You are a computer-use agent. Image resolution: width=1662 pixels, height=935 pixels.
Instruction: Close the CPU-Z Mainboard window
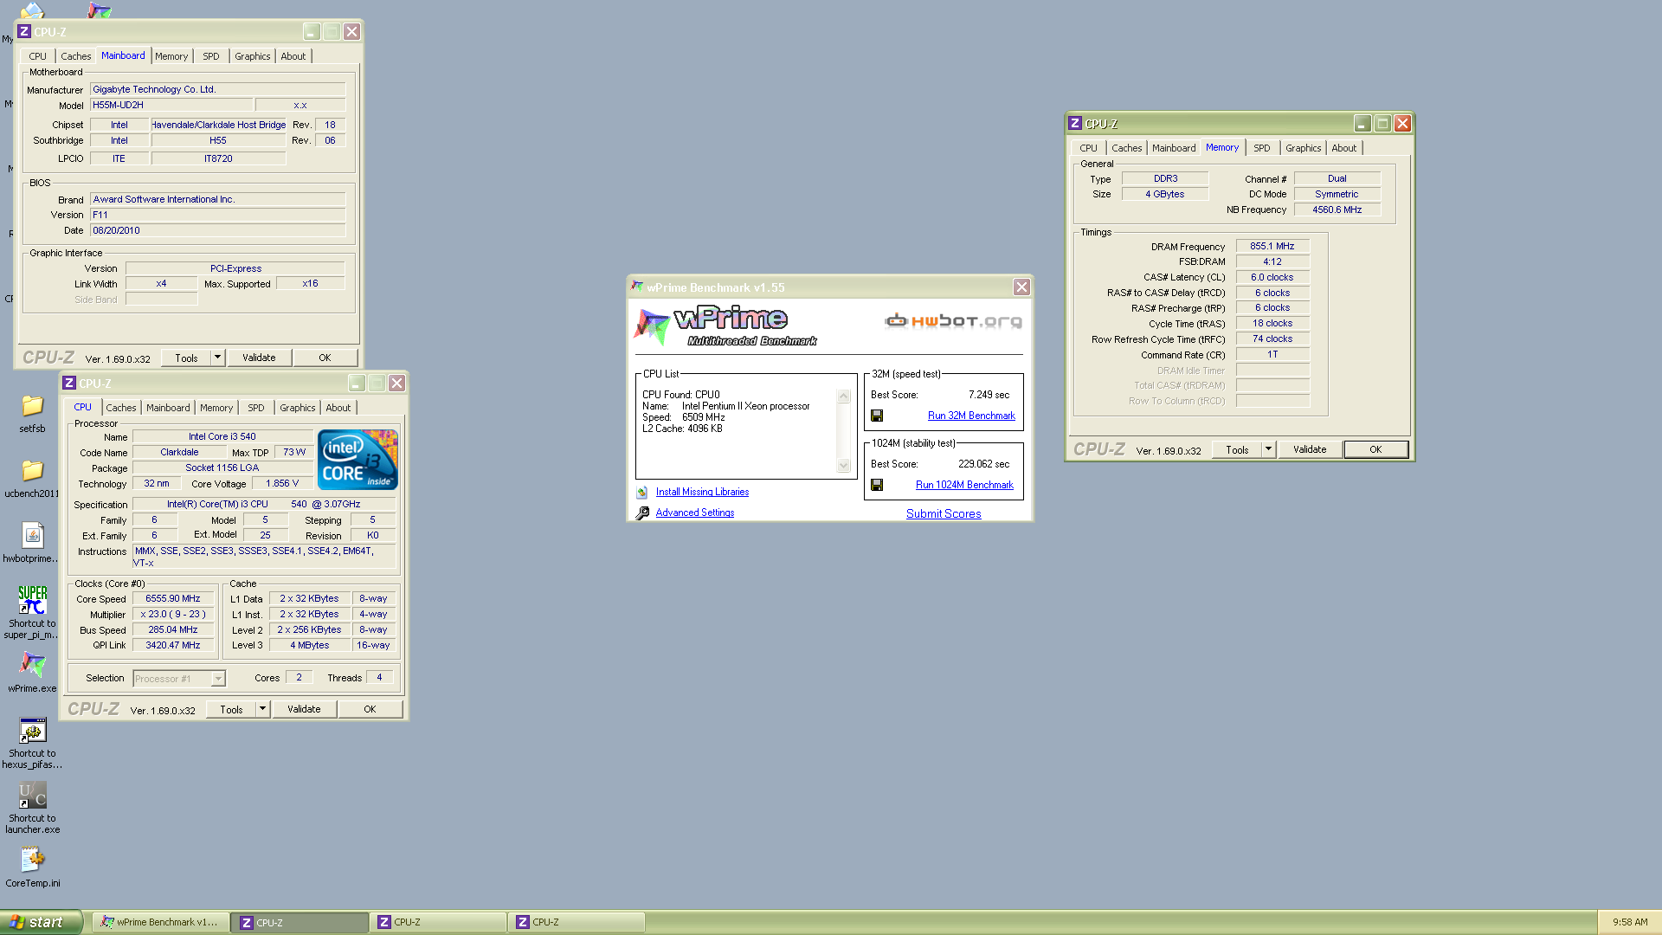tap(351, 32)
